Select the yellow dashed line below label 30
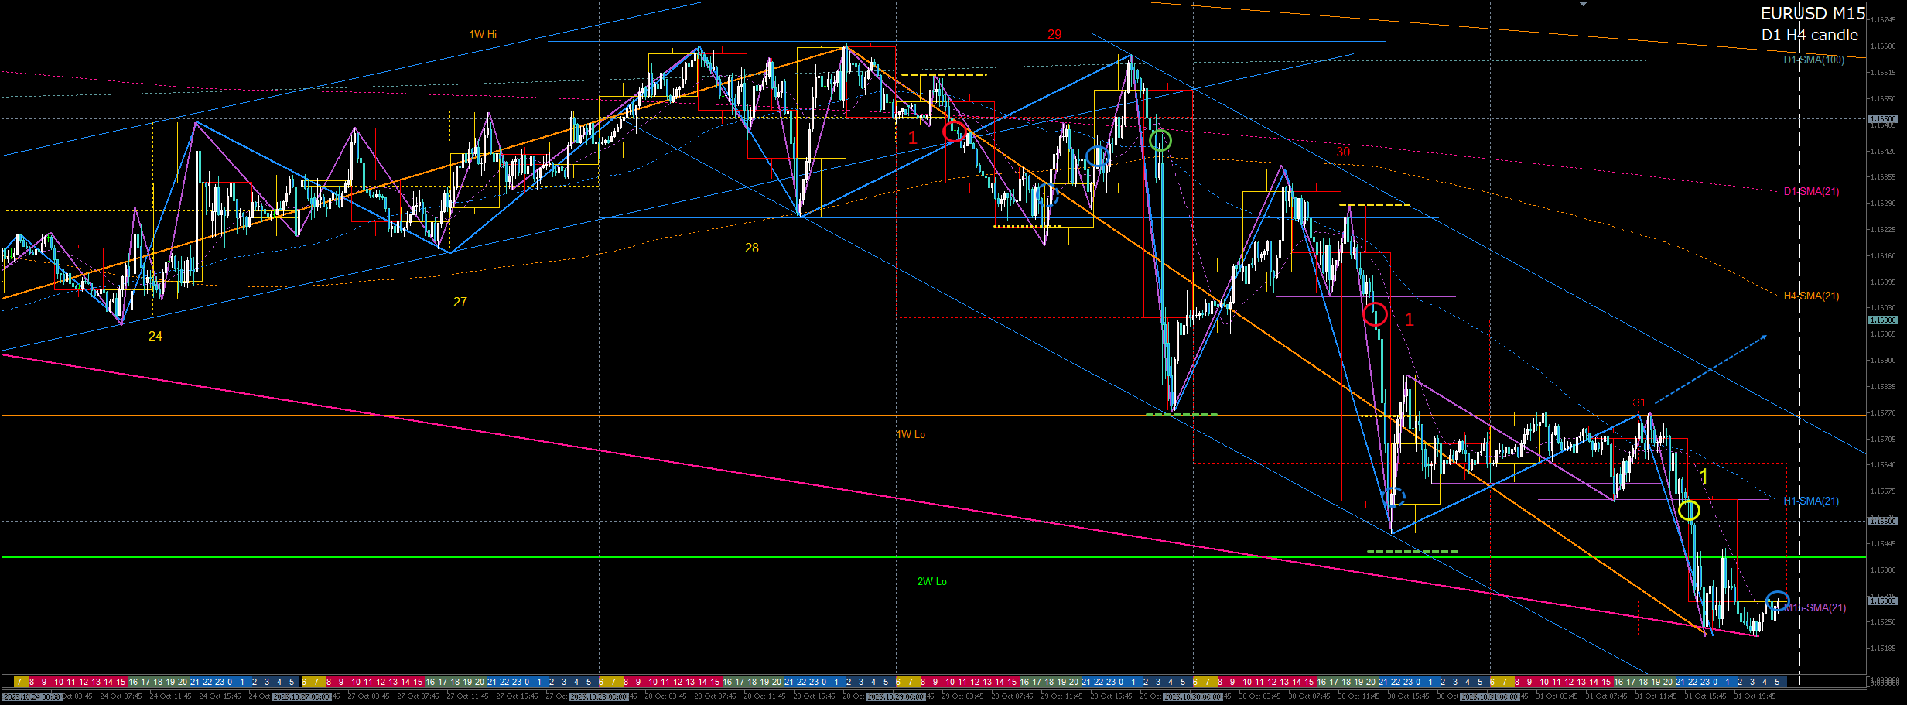This screenshot has height=705, width=1907. point(1374,205)
